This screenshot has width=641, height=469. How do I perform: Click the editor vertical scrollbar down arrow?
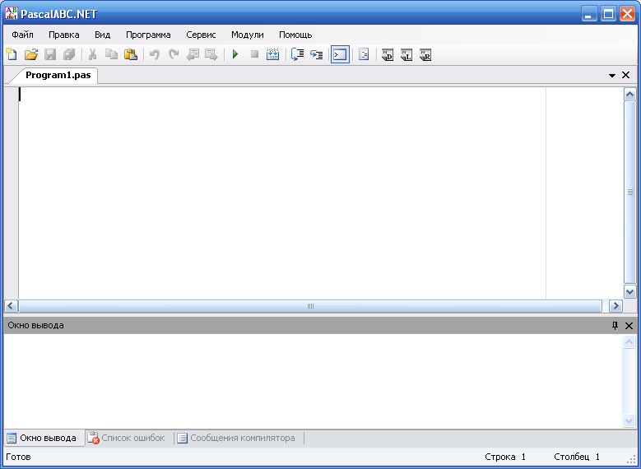(x=629, y=291)
